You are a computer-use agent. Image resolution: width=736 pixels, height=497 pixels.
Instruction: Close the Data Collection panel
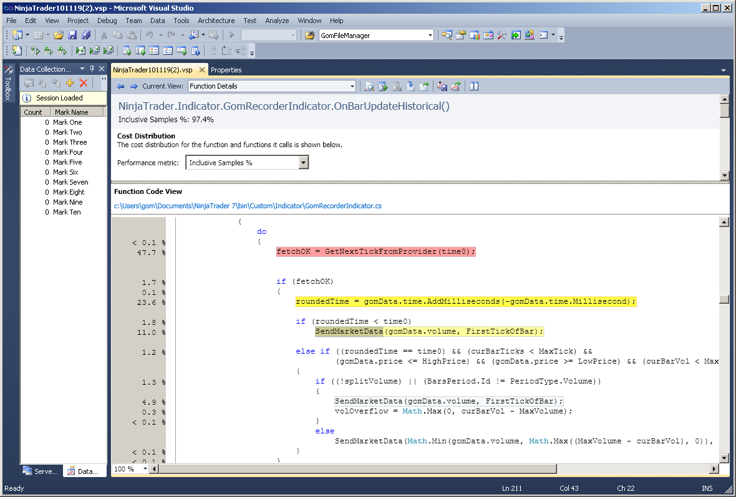(102, 69)
